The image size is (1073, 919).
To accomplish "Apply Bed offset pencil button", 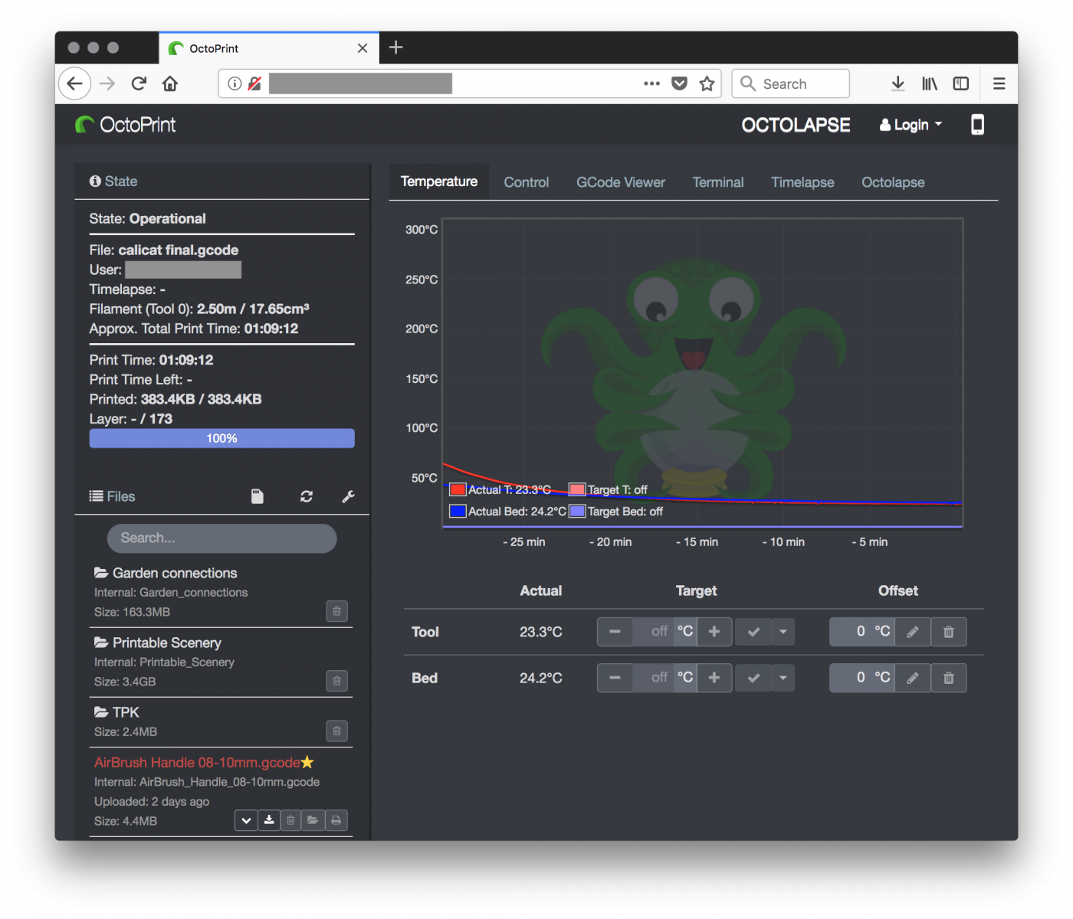I will click(x=912, y=678).
